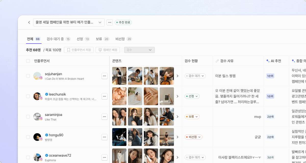Edit the review reason '굳굳'
The width and height of the screenshot is (306, 163).
click(258, 137)
